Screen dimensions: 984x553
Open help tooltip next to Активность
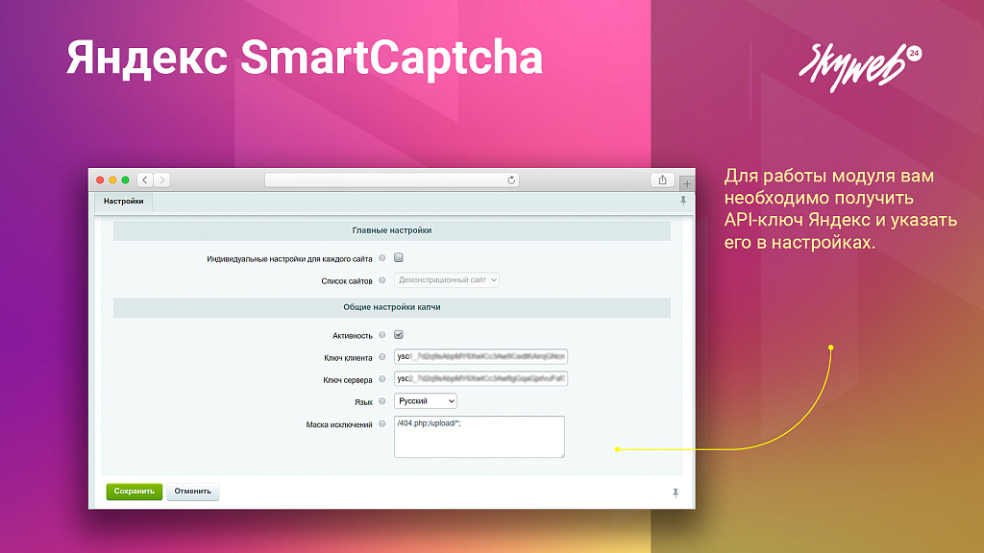pos(381,333)
